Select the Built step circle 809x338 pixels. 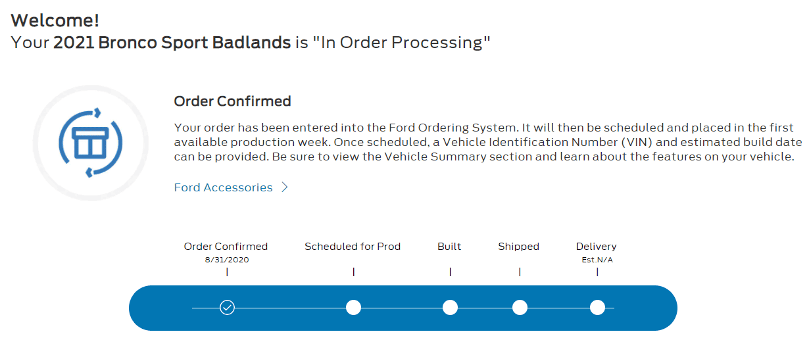tap(450, 308)
